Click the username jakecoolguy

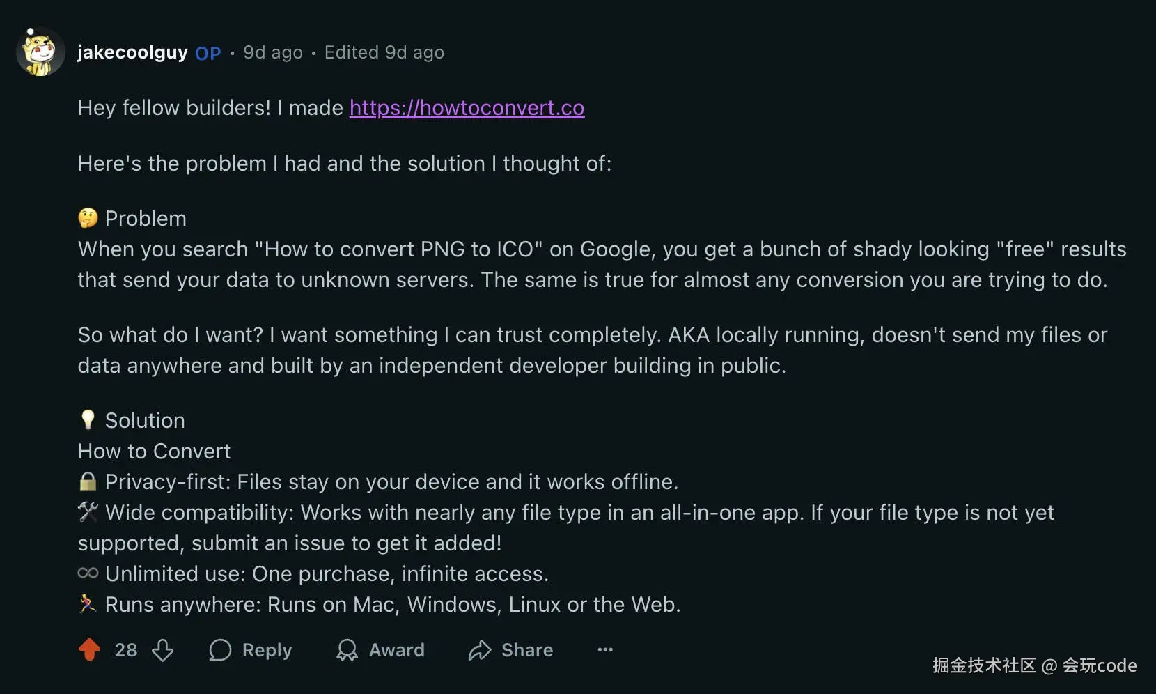pyautogui.click(x=132, y=52)
